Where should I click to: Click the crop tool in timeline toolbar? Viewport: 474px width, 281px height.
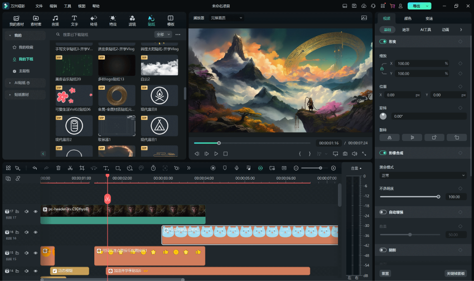coord(81,168)
